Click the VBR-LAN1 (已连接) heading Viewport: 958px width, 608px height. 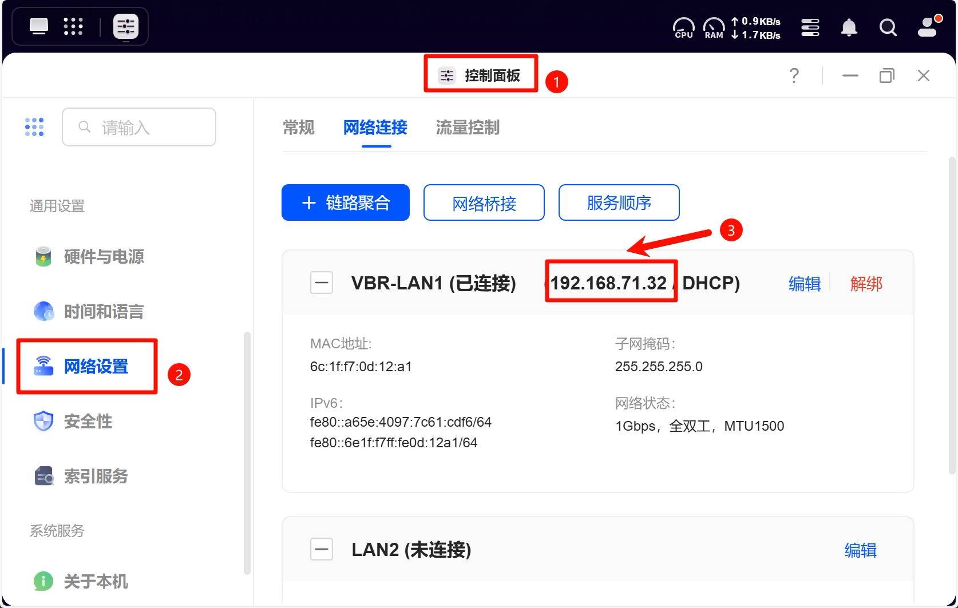click(x=434, y=283)
